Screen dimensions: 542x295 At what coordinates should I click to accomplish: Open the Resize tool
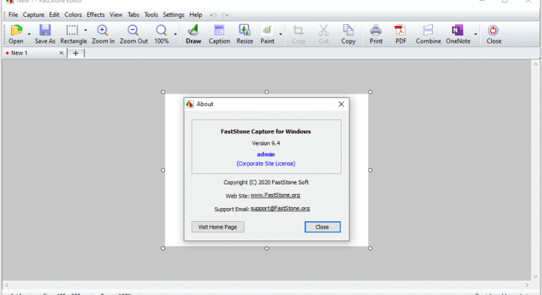click(x=245, y=34)
